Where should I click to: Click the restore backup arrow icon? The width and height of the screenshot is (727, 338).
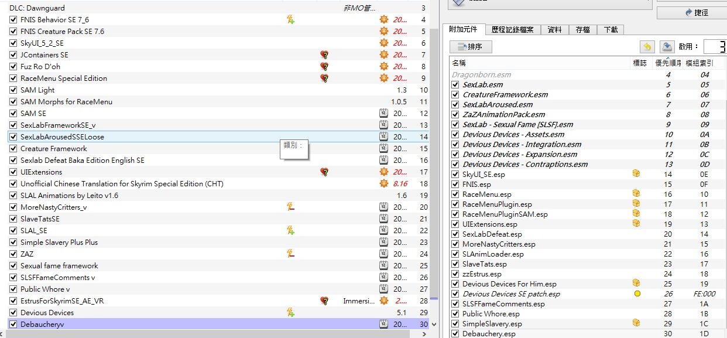(647, 47)
